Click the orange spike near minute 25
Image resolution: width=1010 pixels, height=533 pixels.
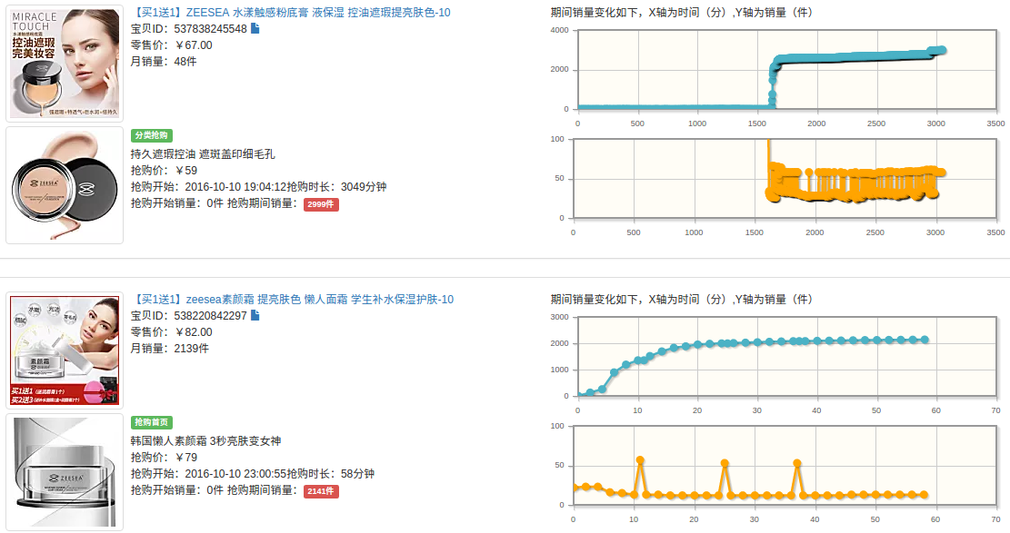725,463
